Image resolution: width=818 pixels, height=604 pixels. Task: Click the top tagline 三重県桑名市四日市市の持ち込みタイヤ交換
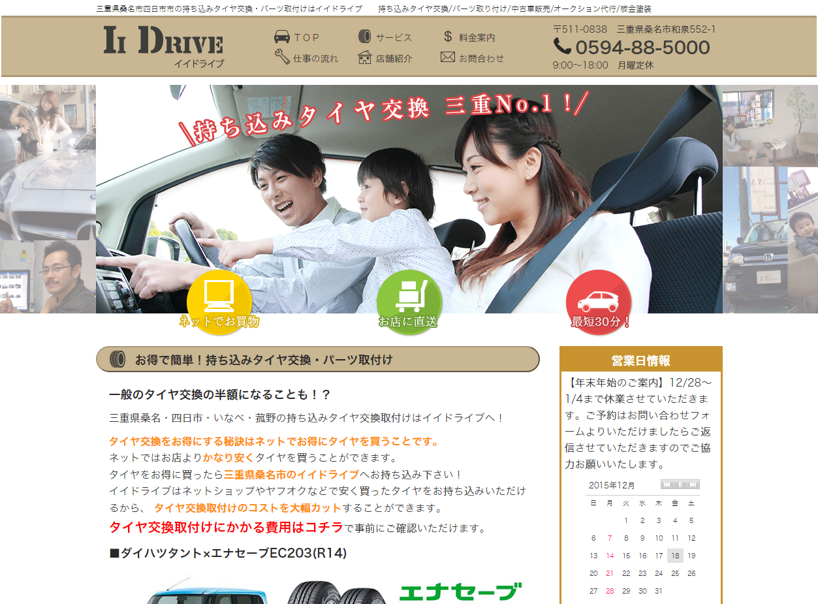tap(229, 9)
